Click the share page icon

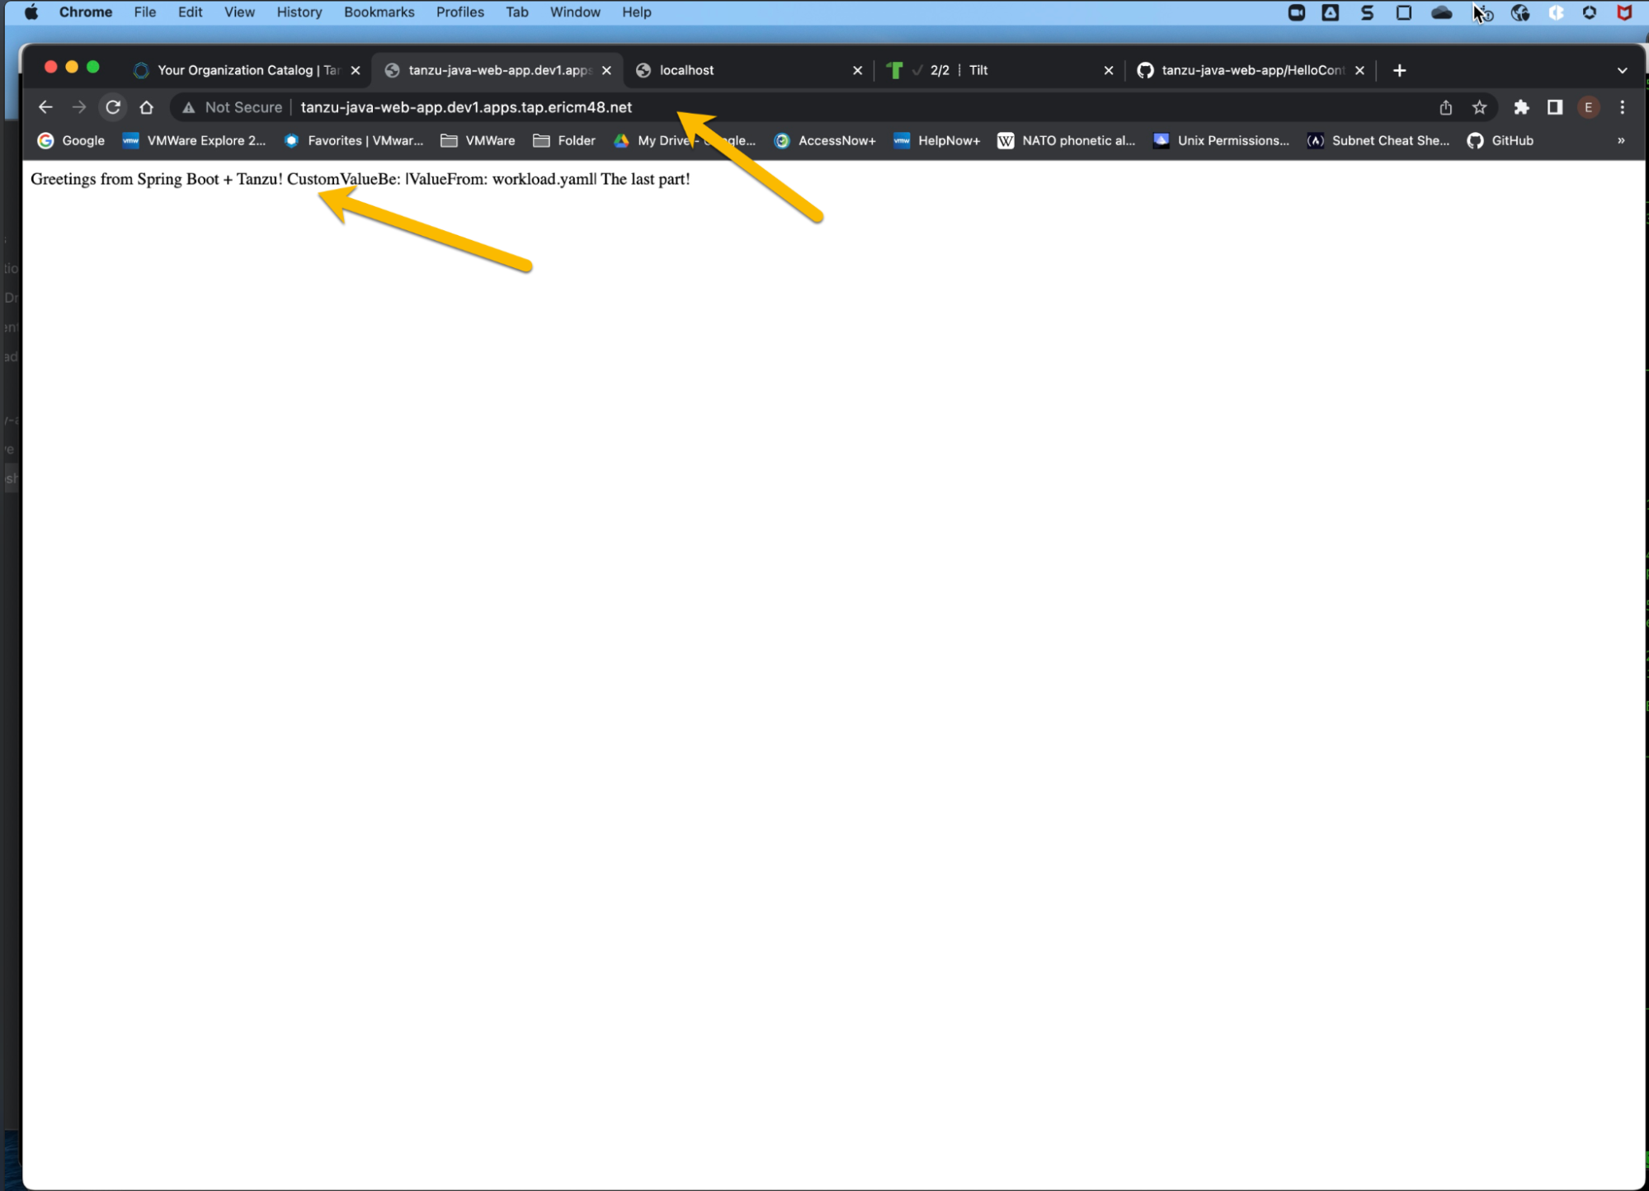(x=1445, y=107)
